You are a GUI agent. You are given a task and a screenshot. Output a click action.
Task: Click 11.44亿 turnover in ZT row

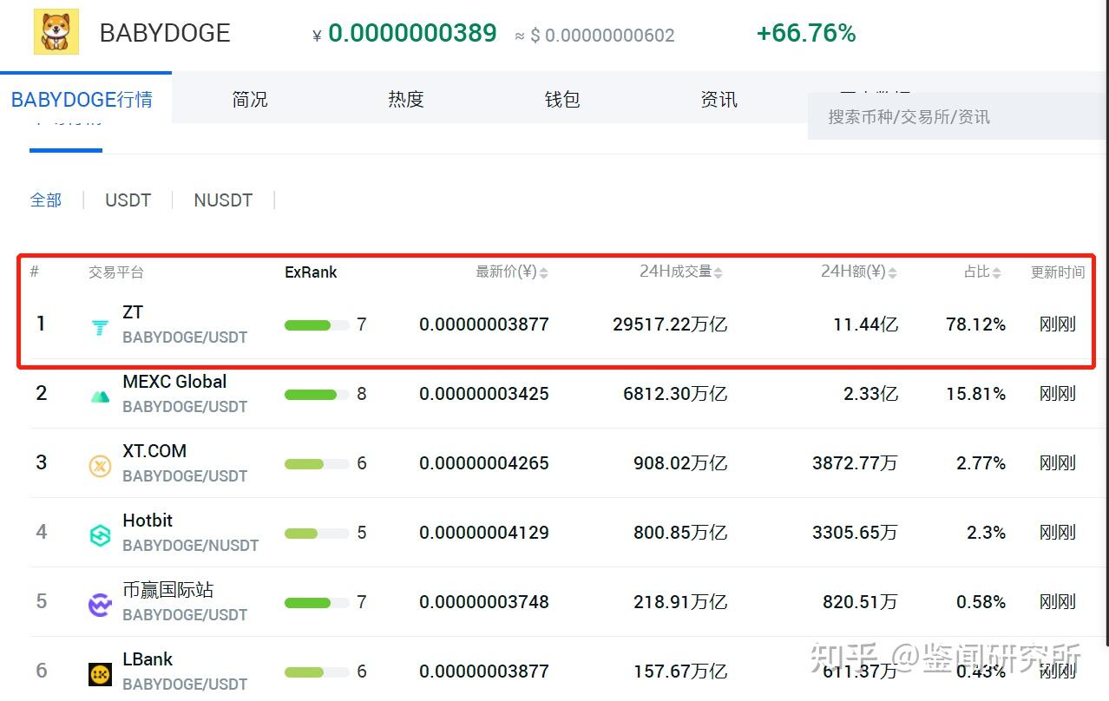click(x=865, y=324)
